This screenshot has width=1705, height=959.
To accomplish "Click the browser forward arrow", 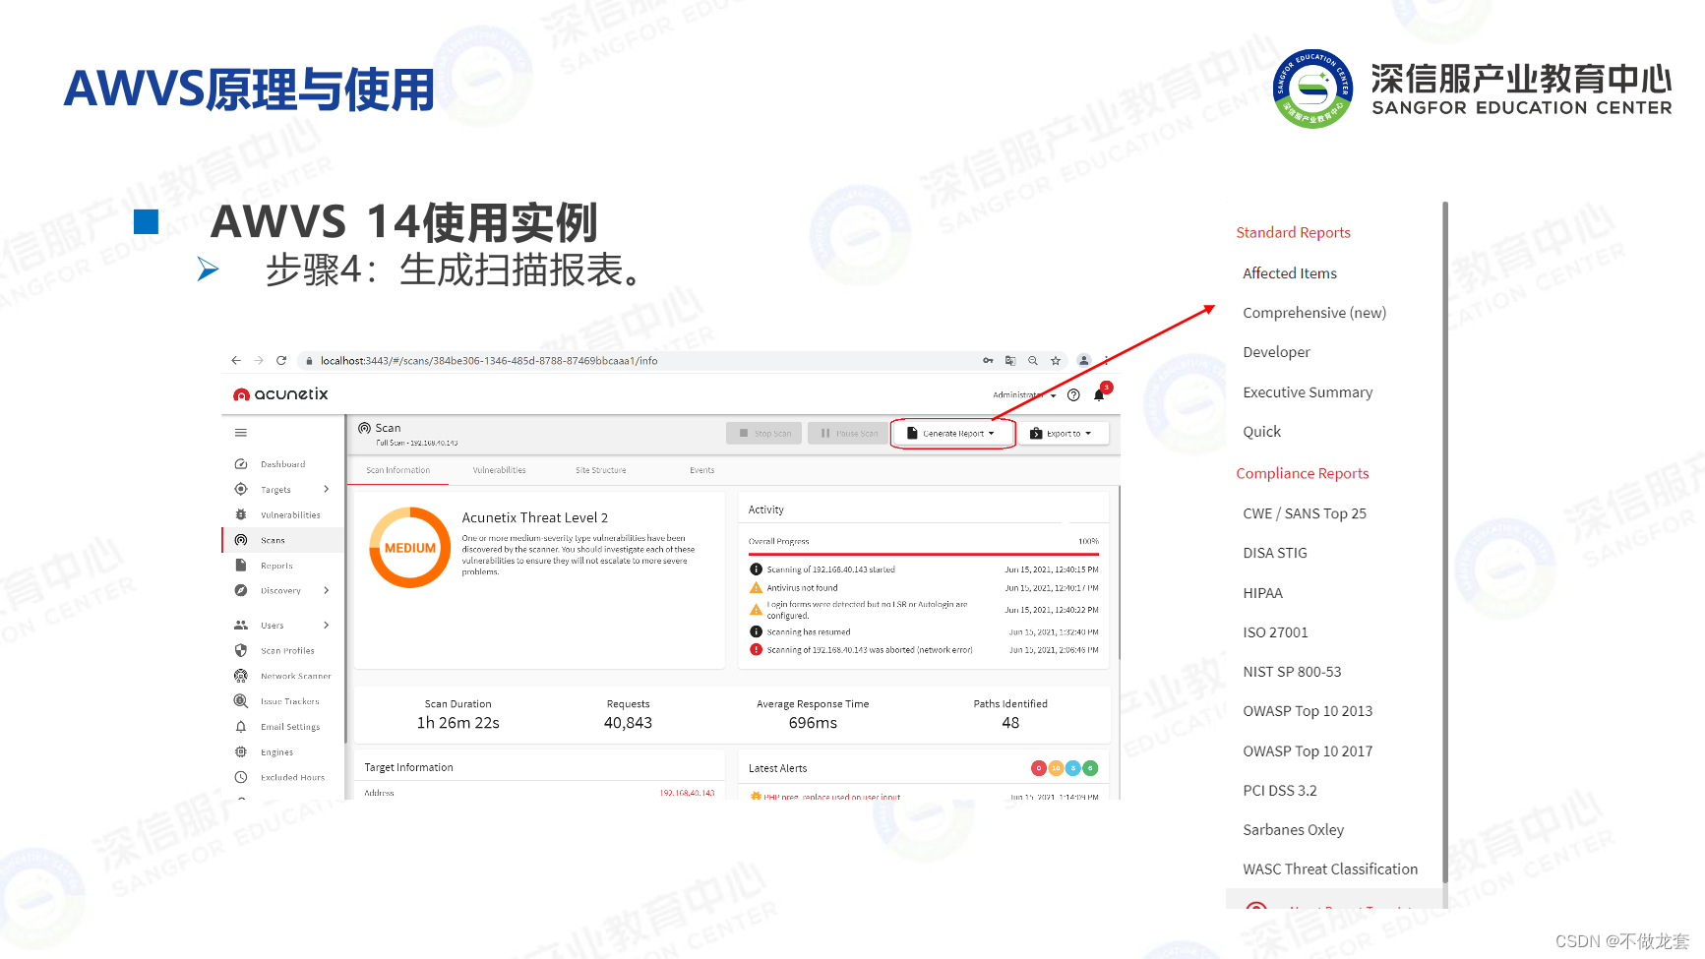I will [259, 361].
